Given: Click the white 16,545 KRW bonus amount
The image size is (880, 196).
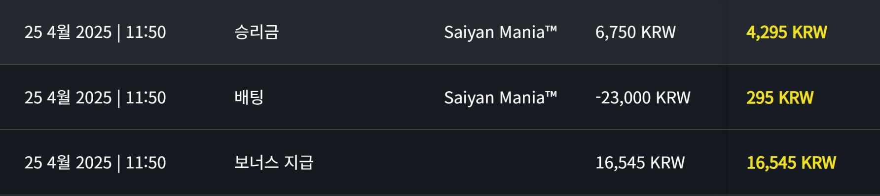Looking at the screenshot, I should (640, 163).
